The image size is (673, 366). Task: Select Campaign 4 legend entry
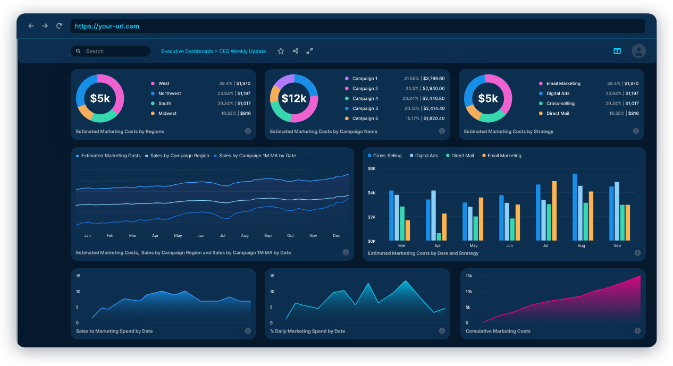361,99
